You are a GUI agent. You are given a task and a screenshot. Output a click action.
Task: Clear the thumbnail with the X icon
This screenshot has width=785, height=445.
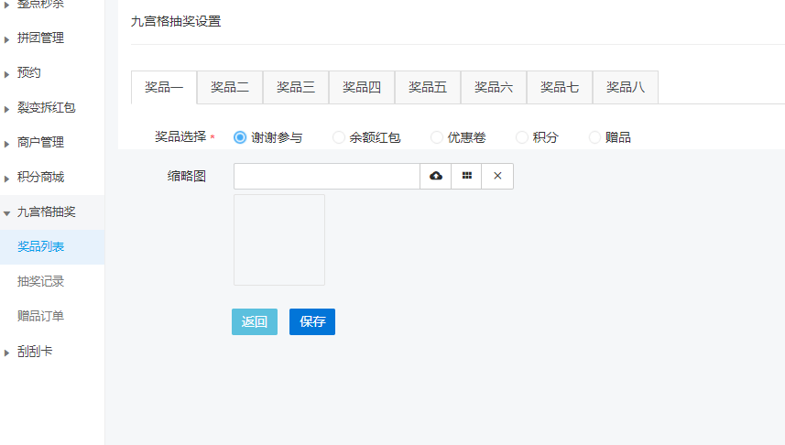tap(497, 176)
